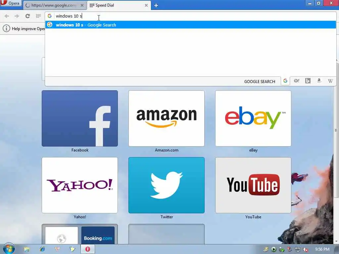The width and height of the screenshot is (339, 254).
Task: Click the info icon beside Help improve Opera
Action: (x=6, y=28)
